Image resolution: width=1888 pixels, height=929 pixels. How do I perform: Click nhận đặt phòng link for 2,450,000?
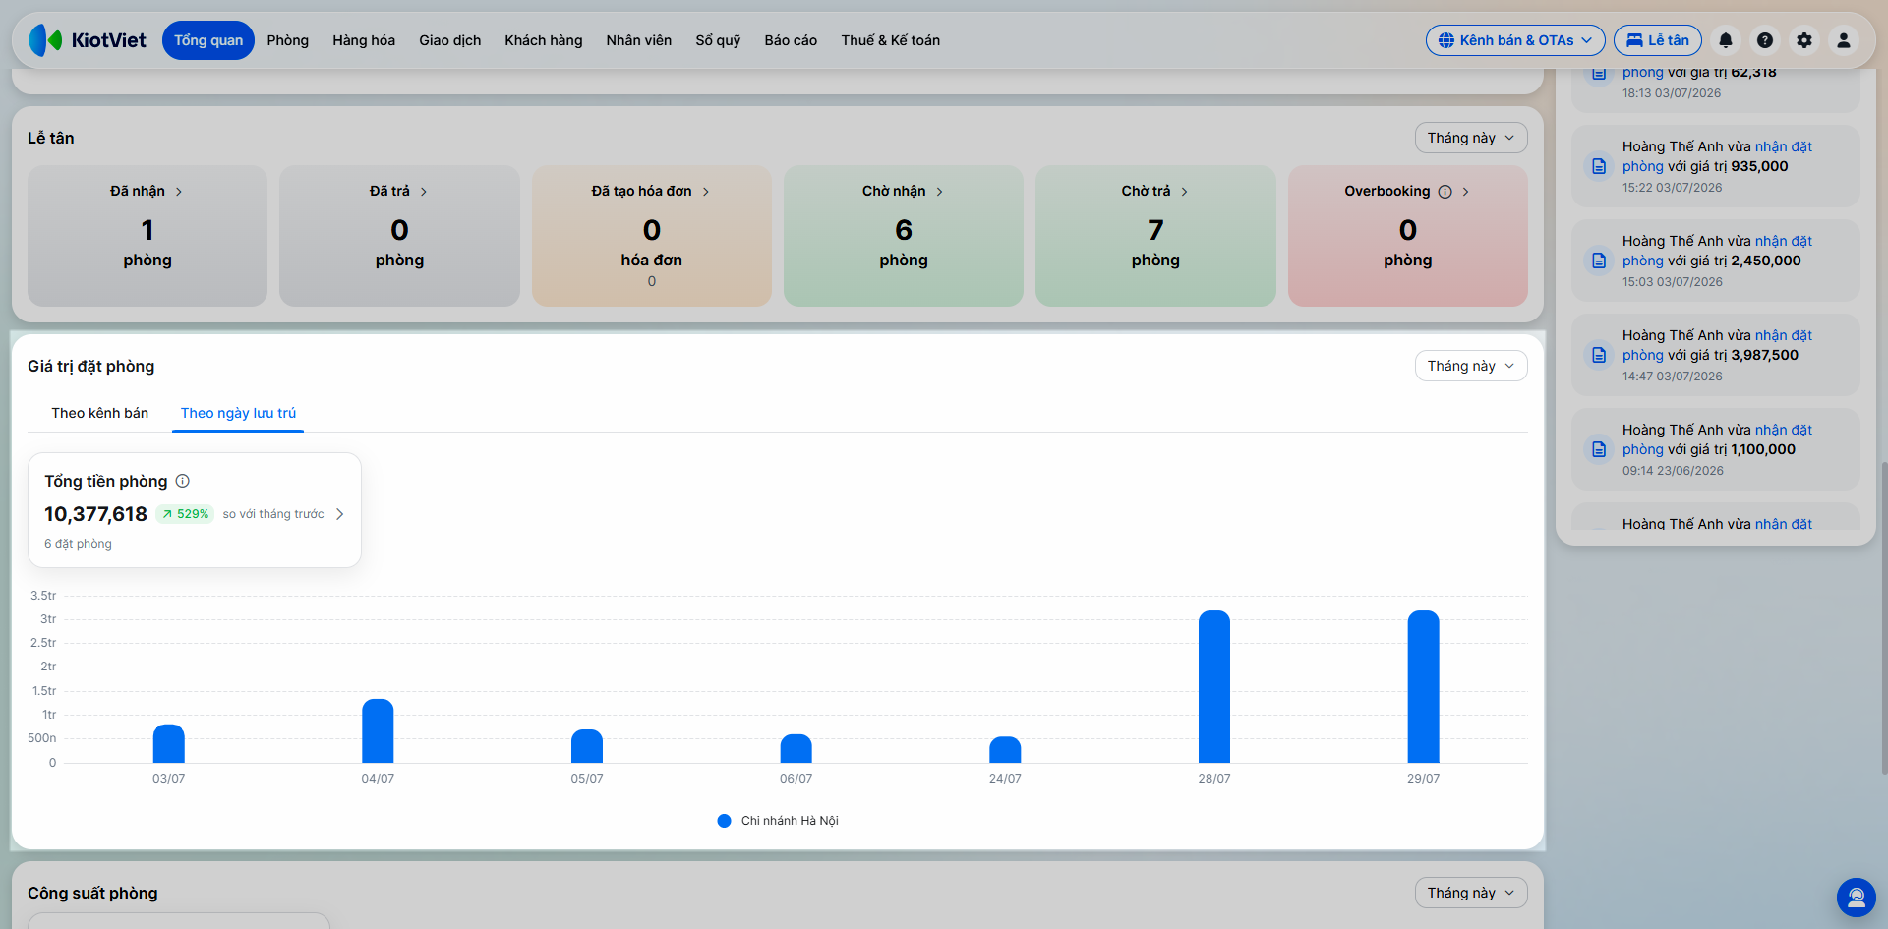1784,241
